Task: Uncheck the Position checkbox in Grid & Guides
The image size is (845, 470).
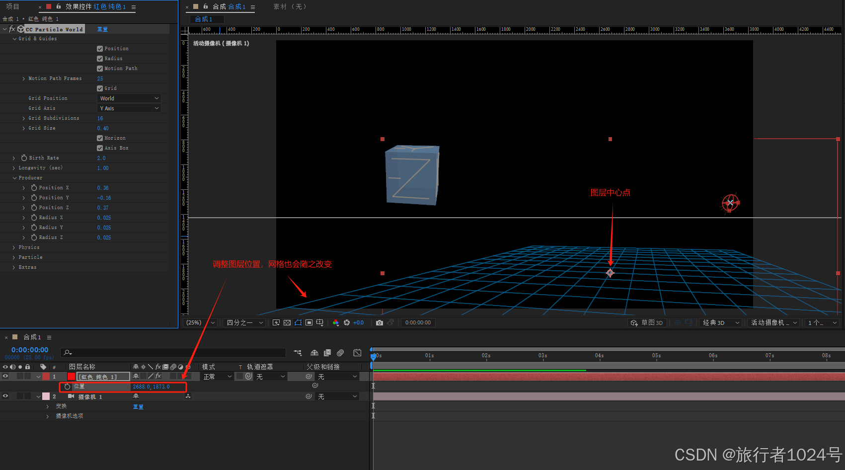Action: (x=100, y=49)
